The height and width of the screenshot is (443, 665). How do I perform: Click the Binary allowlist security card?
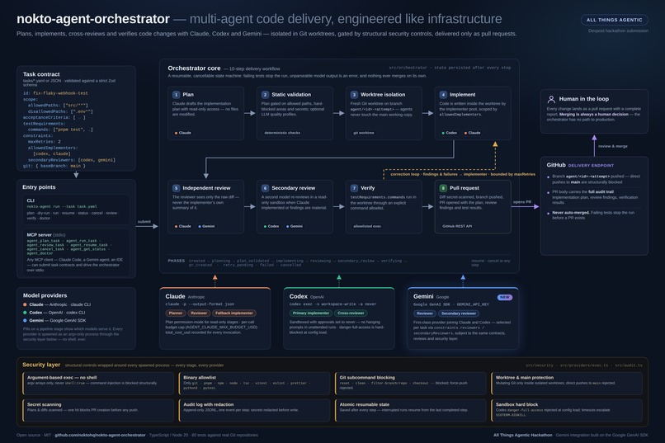point(254,384)
